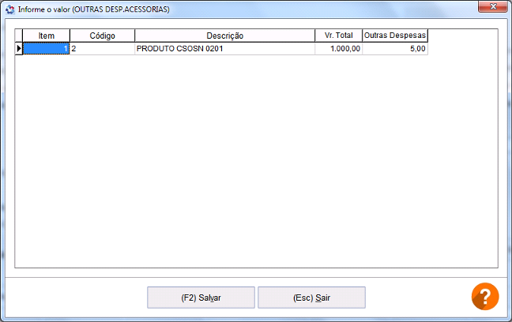This screenshot has width=512, height=322.
Task: Open the orange help question mark icon
Action: point(485,296)
